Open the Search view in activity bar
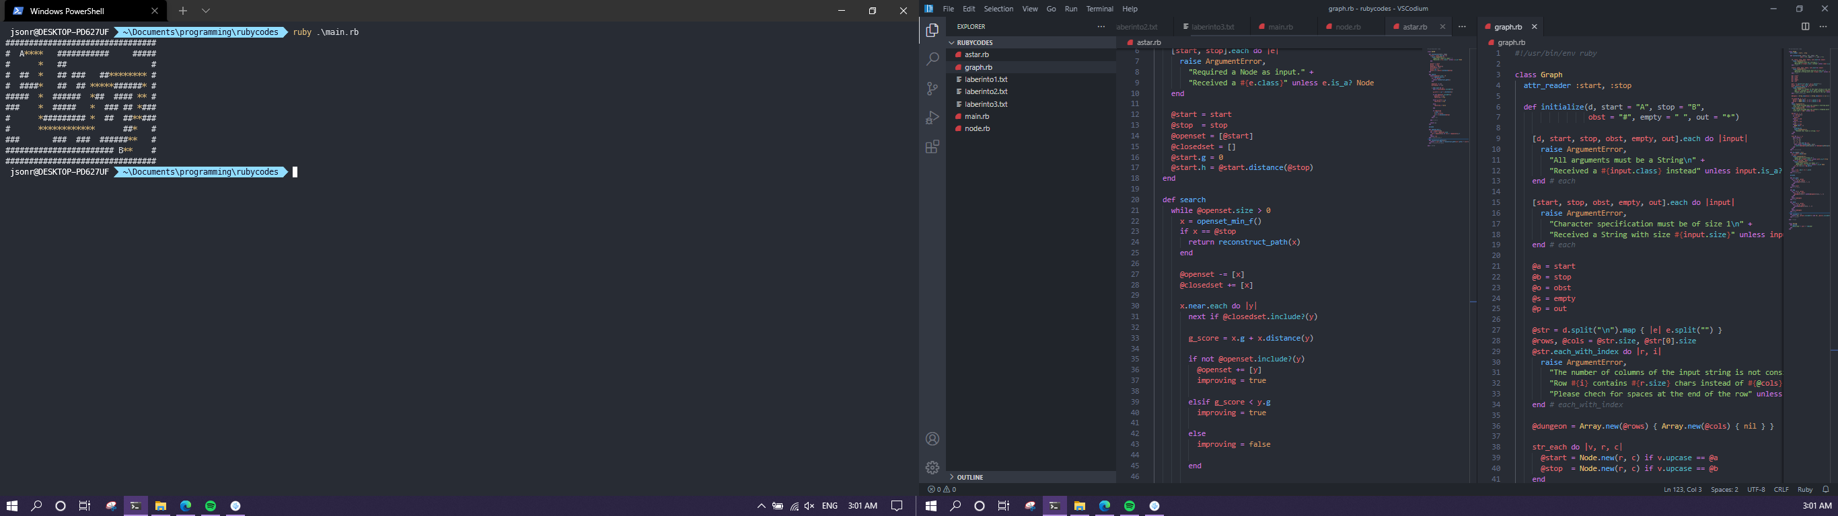 (932, 60)
